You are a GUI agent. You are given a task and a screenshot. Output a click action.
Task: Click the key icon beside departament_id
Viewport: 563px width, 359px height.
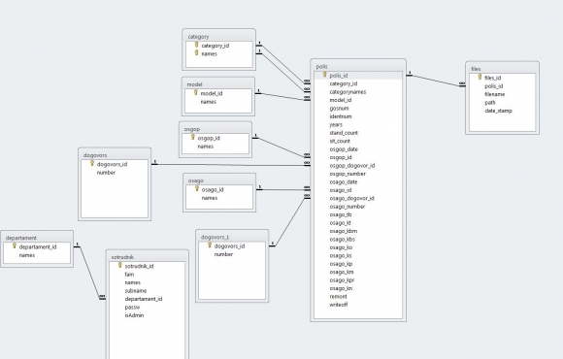(15, 246)
